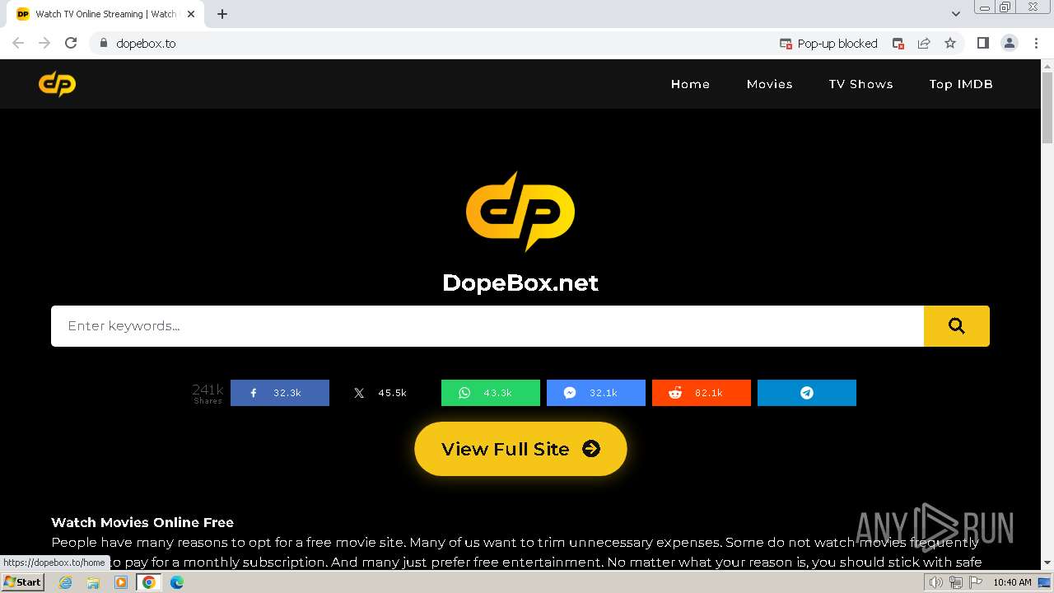
Task: Click the DopeBox.net title text
Action: pos(520,282)
